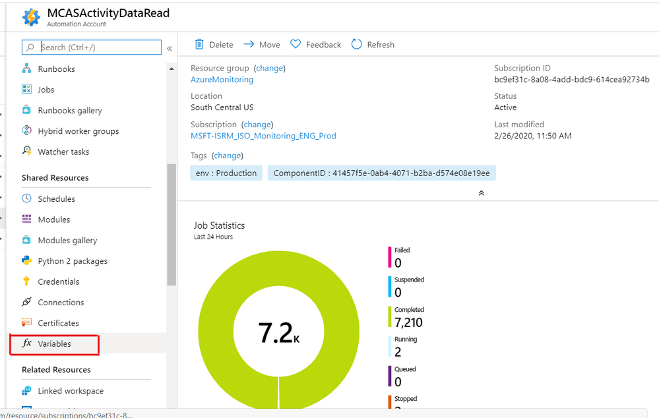Viewport: 659px width, 418px height.
Task: Select Modules in the sidebar
Action: 54,220
